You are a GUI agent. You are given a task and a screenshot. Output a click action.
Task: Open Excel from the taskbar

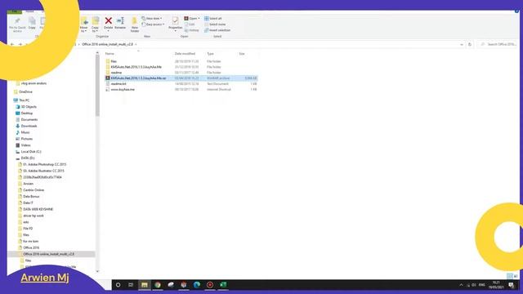point(223,285)
